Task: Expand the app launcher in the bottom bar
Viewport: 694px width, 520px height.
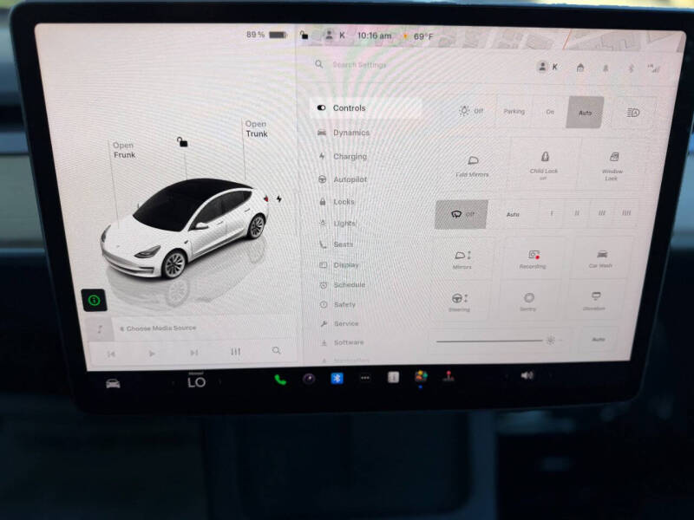Action: 365,379
